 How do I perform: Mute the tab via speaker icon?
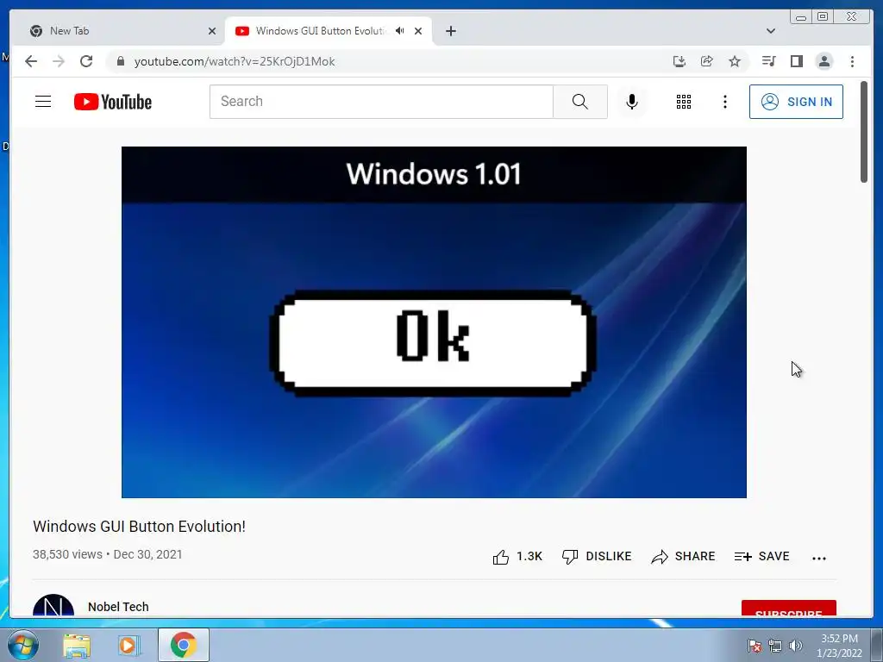[x=400, y=31]
